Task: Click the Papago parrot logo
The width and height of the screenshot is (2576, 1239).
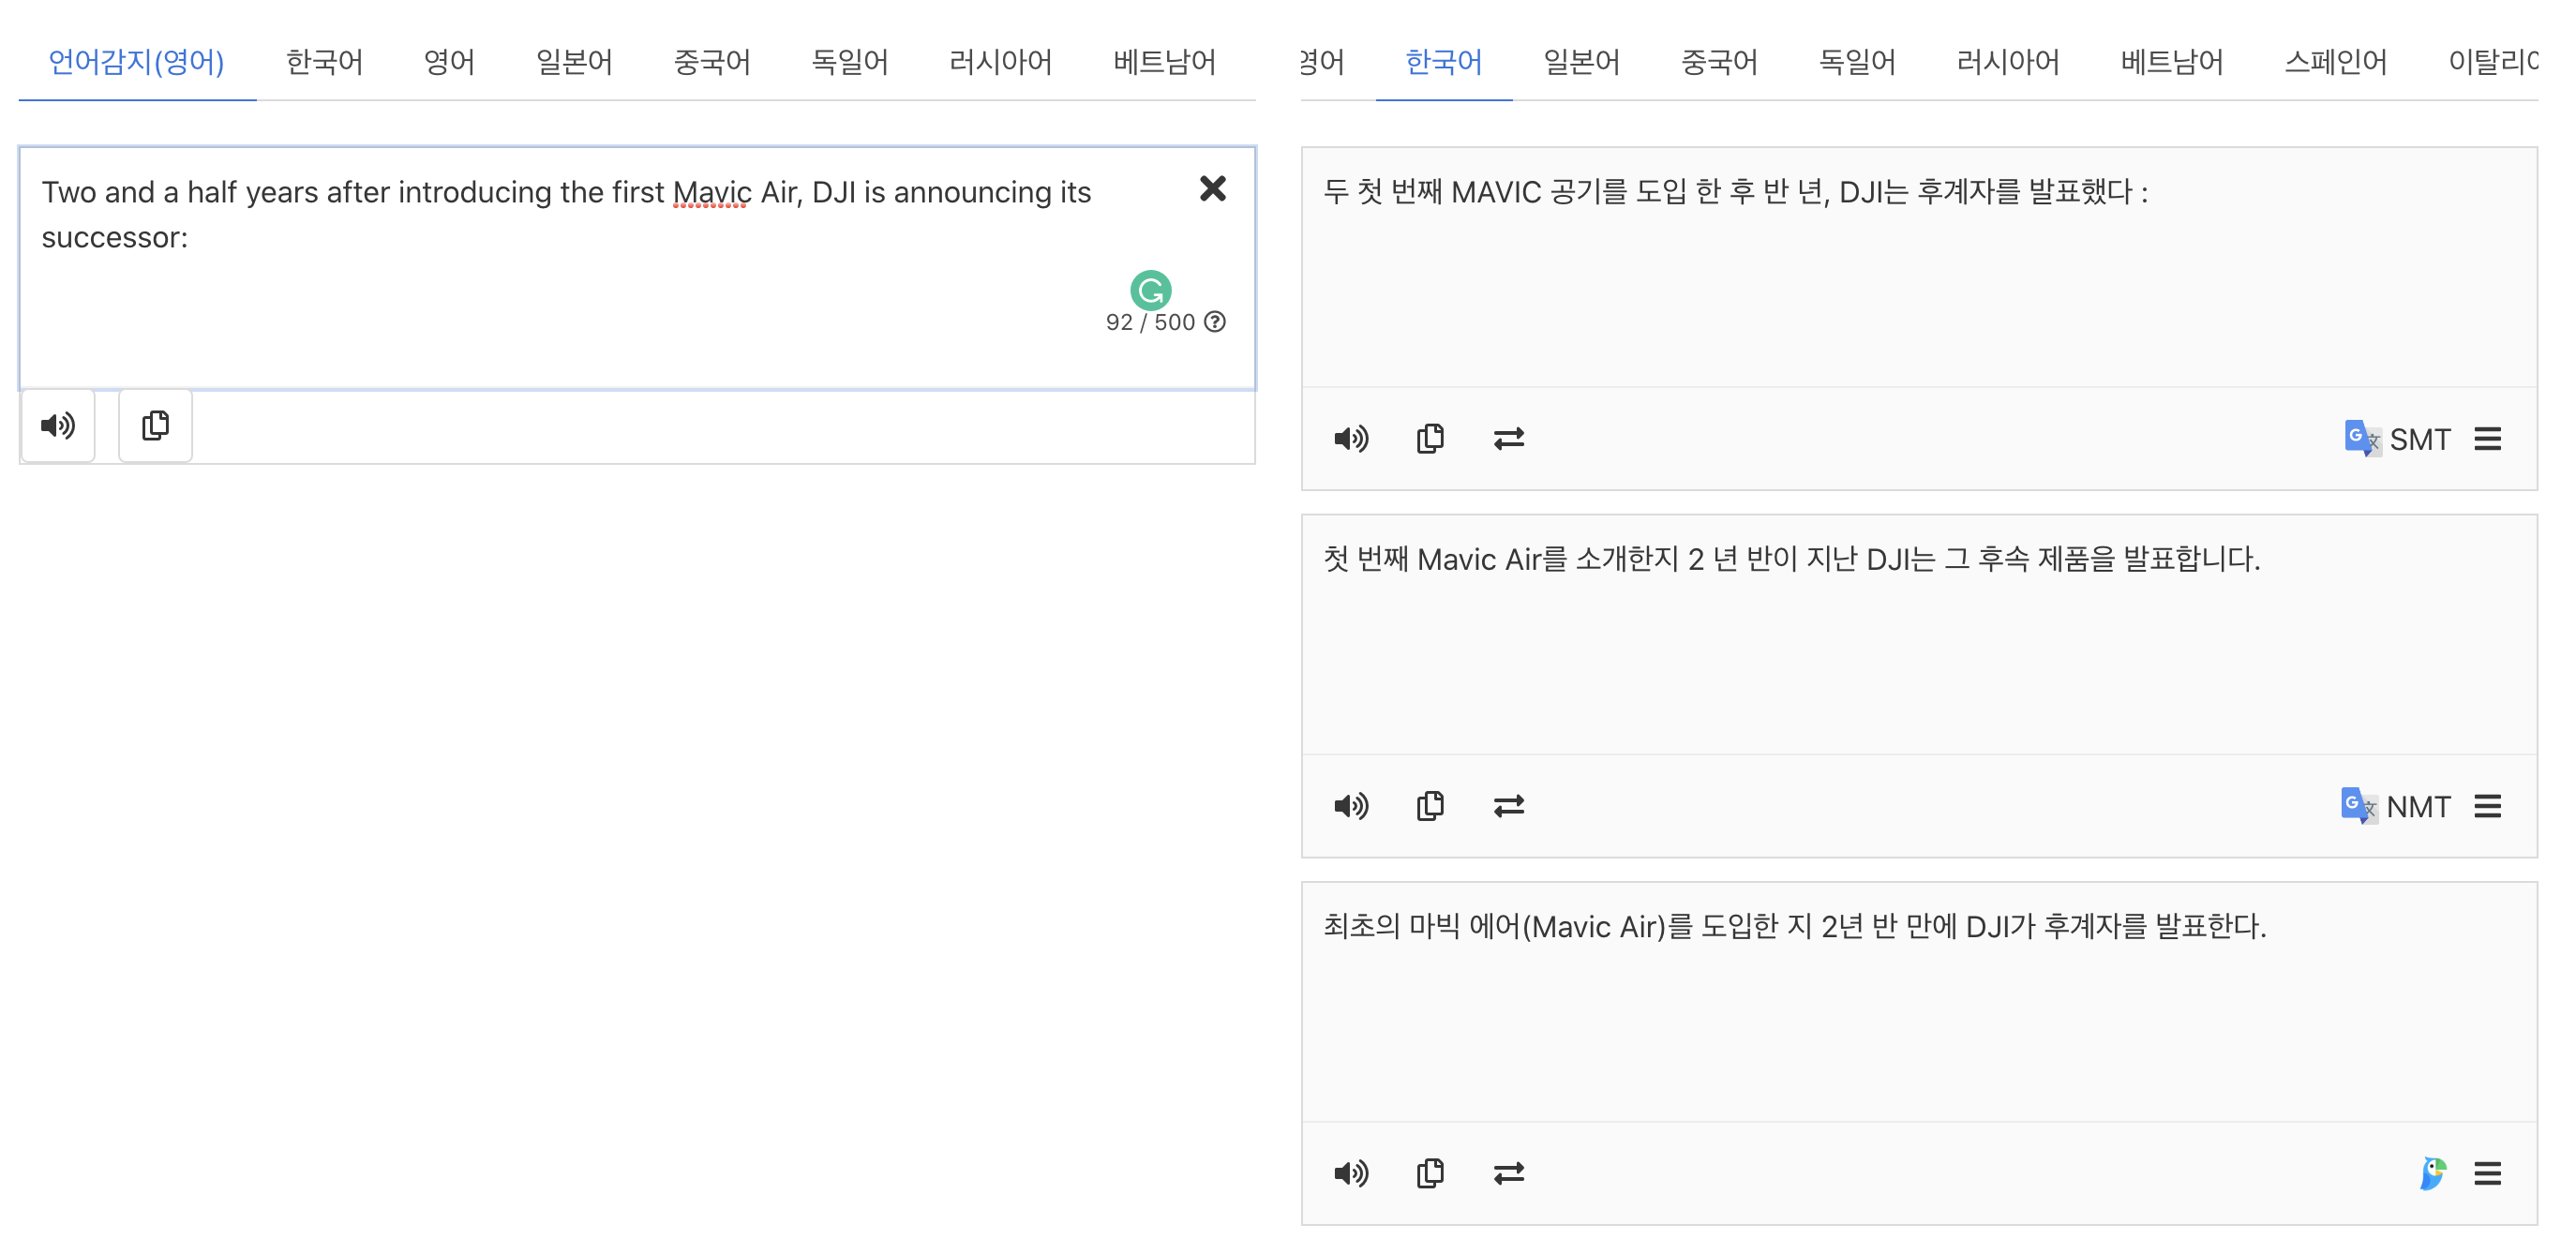Action: pyautogui.click(x=2432, y=1172)
